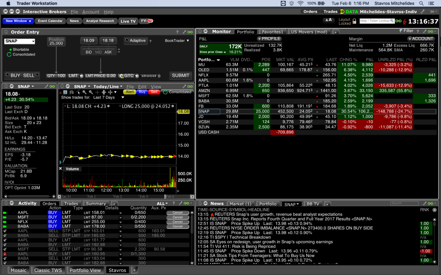Viewport: 441px width, 275px height.
Task: Click the chart panel wrench icon
Action: click(x=184, y=86)
